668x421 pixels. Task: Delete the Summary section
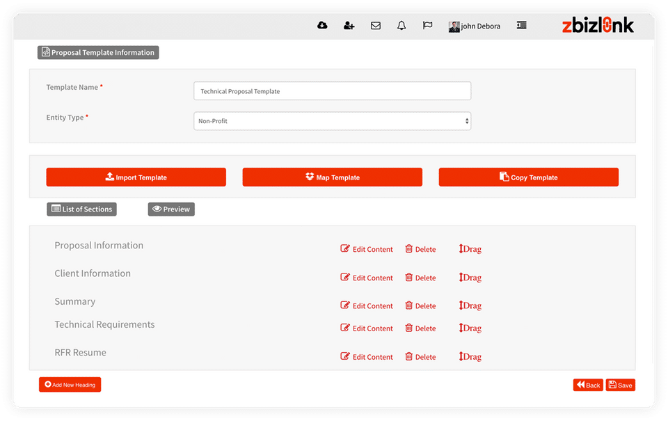click(420, 305)
